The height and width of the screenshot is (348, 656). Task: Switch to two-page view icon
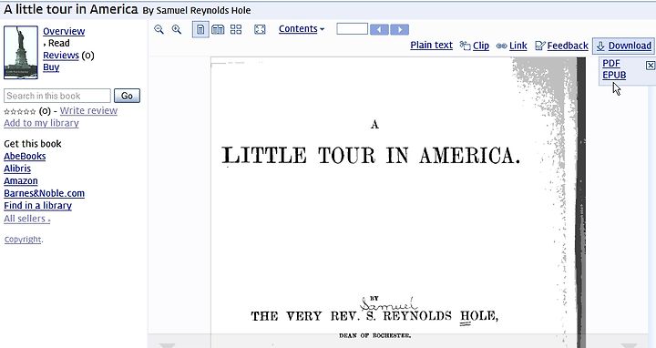(218, 29)
